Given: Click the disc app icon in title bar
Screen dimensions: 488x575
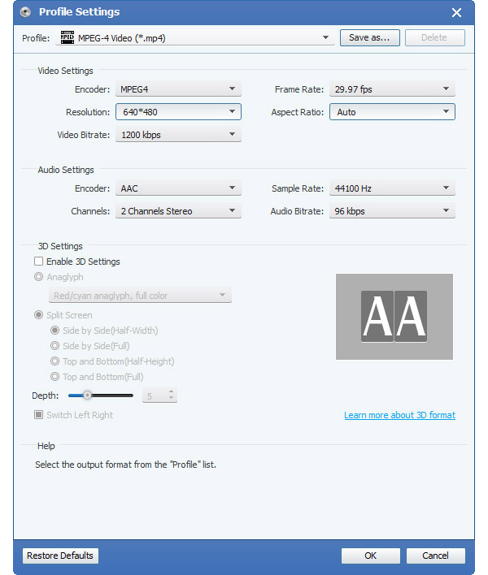Looking at the screenshot, I should tap(25, 12).
